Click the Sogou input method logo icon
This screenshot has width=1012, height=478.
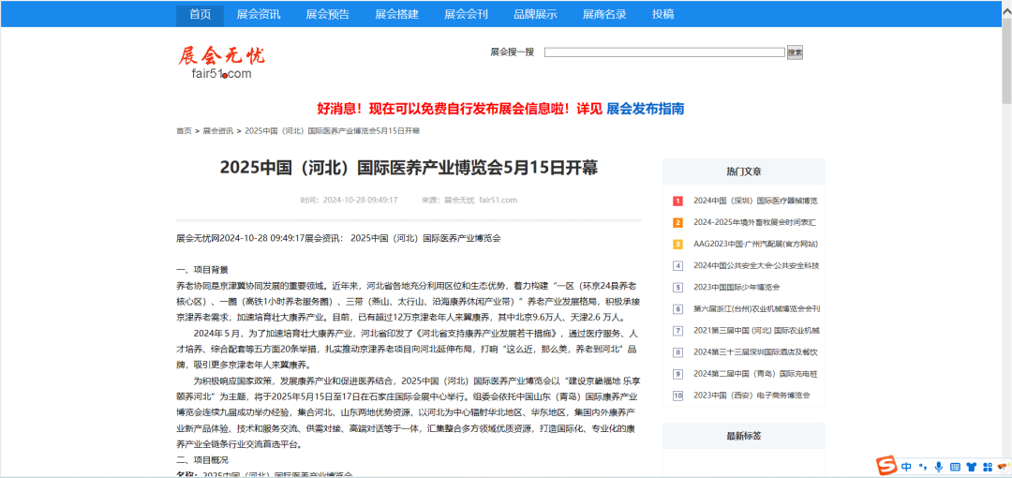[886, 466]
